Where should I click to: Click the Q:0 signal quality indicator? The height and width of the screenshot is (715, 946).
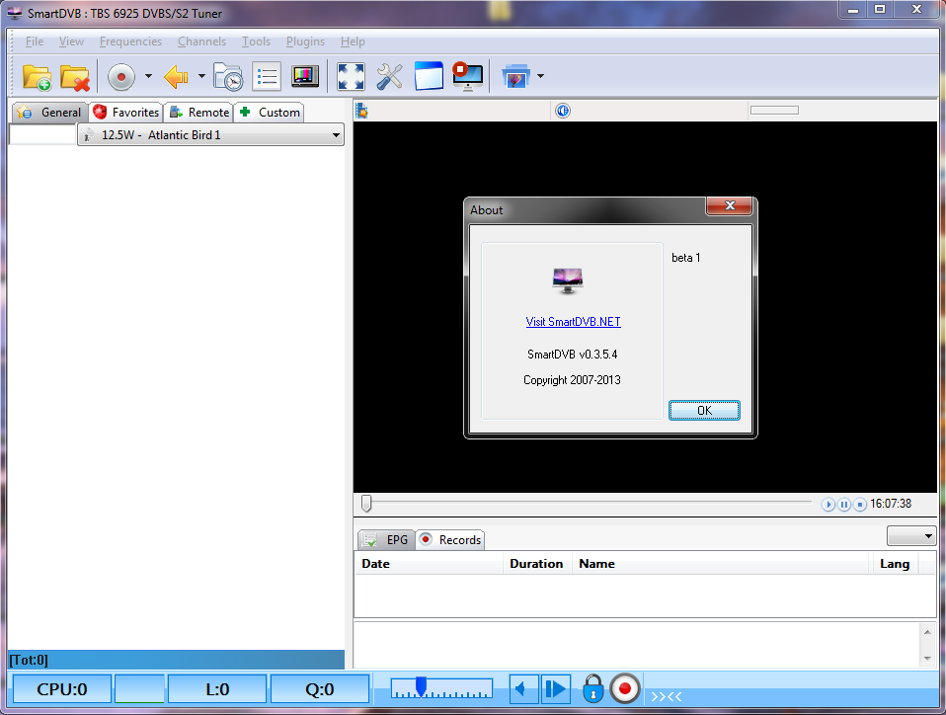[x=320, y=689]
